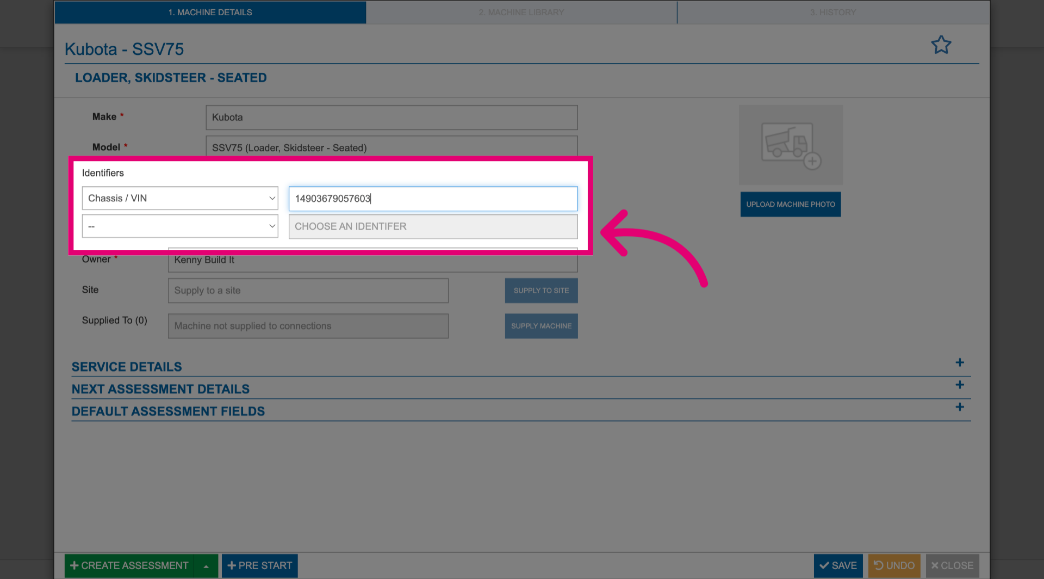The image size is (1044, 579).
Task: Click the Identifiers label
Action: pyautogui.click(x=103, y=173)
